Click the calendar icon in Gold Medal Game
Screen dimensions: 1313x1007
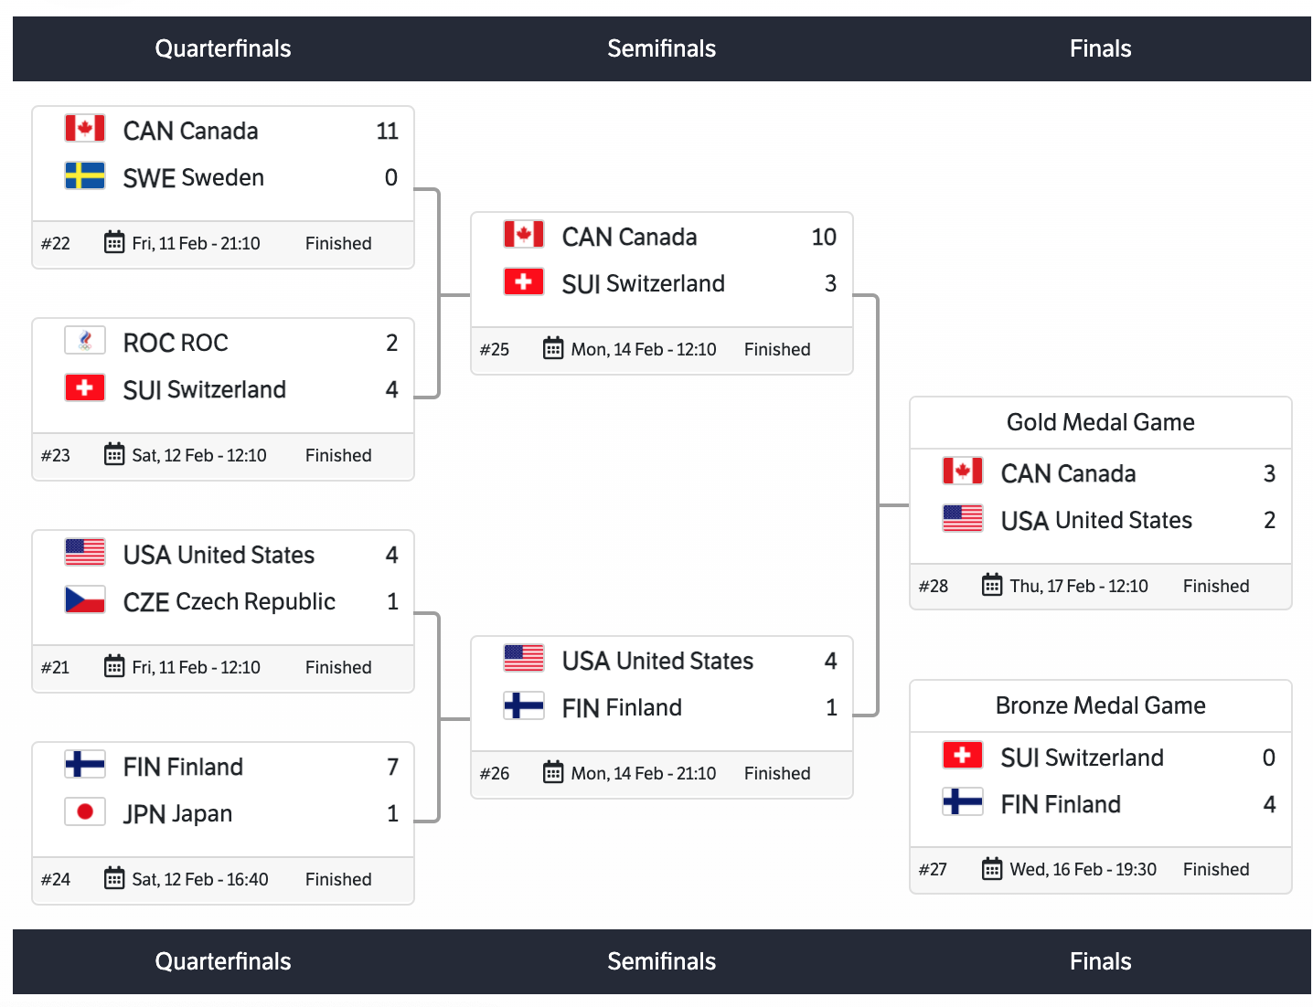point(992,585)
